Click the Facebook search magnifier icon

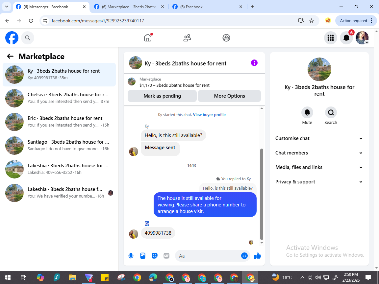[28, 38]
